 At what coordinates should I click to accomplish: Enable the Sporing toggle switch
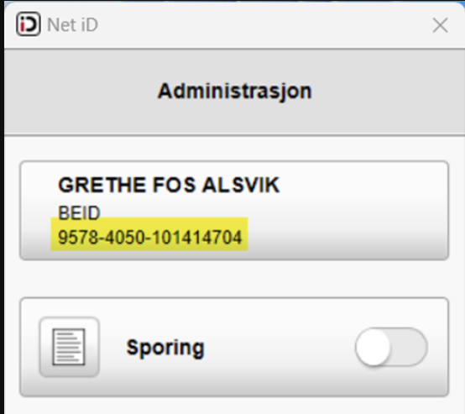(x=391, y=347)
